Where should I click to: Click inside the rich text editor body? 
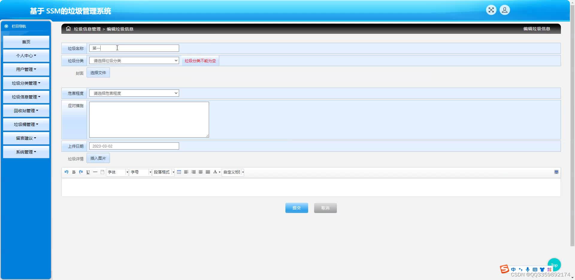(x=311, y=187)
